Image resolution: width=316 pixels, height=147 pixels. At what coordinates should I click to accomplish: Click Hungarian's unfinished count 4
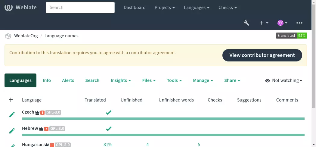pos(147,145)
